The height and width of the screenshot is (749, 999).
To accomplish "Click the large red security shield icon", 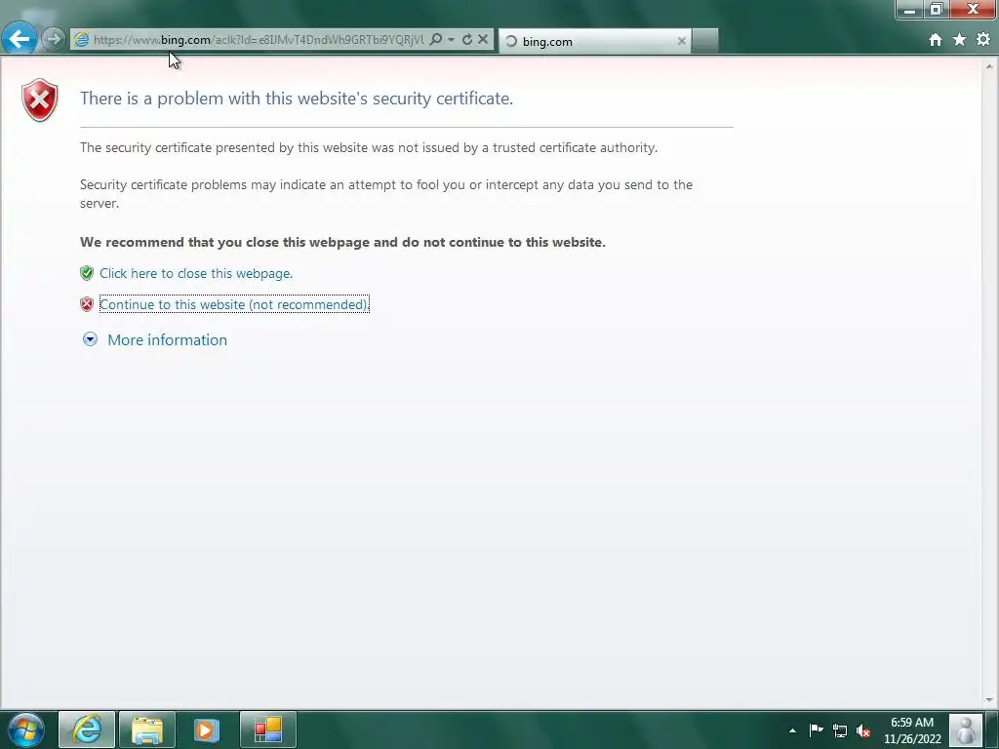I will (39, 100).
